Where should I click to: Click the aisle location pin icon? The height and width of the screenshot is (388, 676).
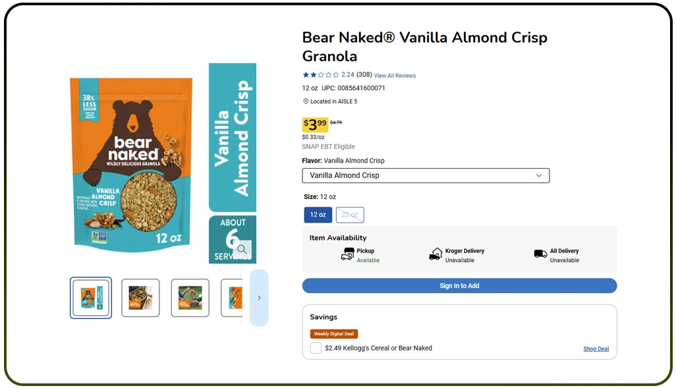pyautogui.click(x=306, y=101)
